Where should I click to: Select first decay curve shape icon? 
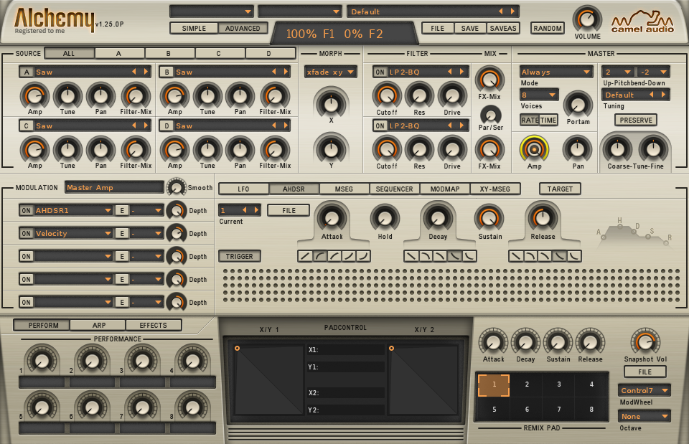pos(411,256)
